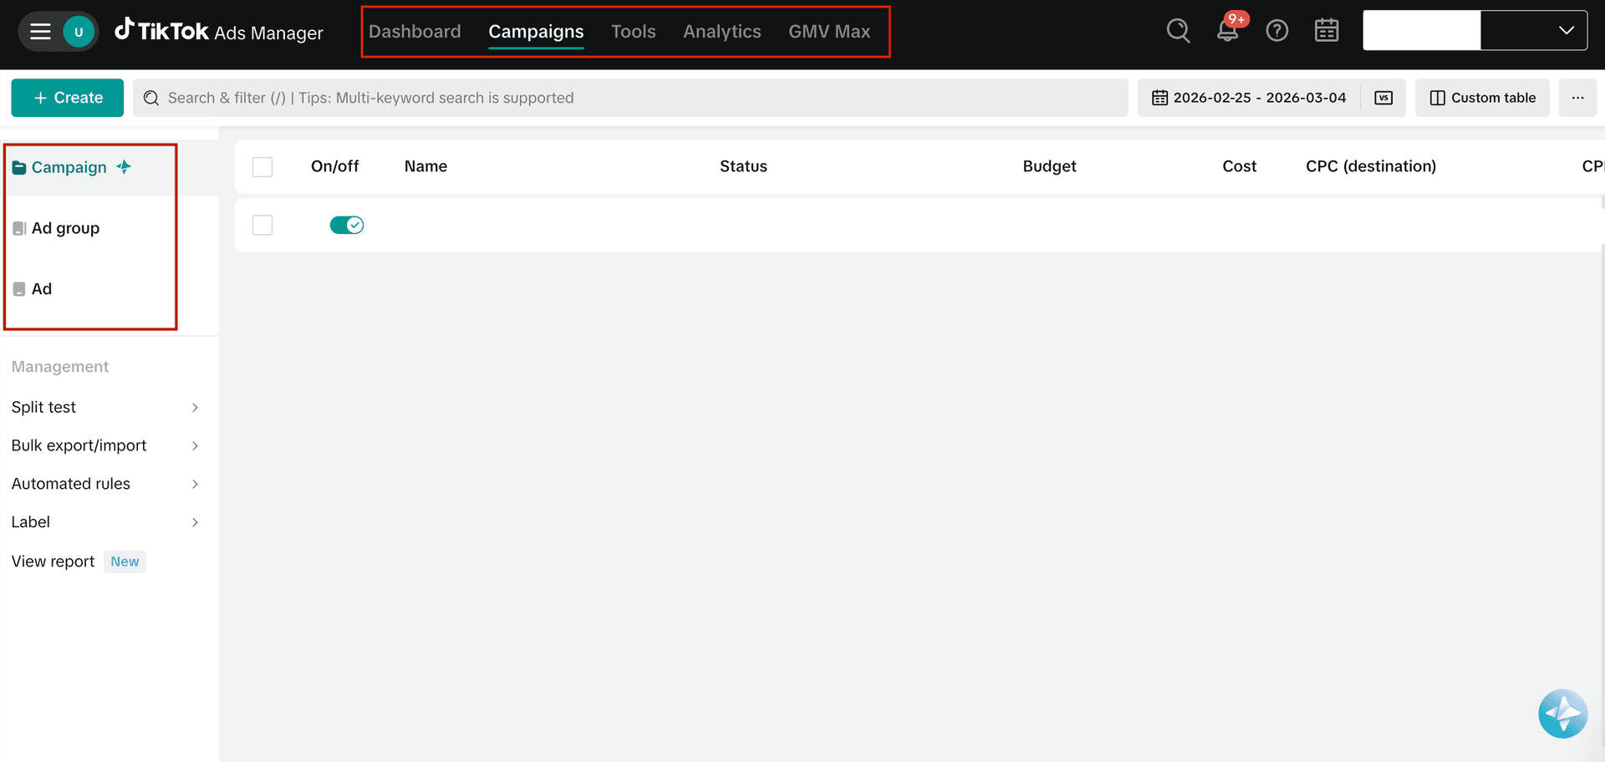This screenshot has width=1605, height=762.
Task: Open the calendar icon near notifications
Action: pyautogui.click(x=1326, y=30)
